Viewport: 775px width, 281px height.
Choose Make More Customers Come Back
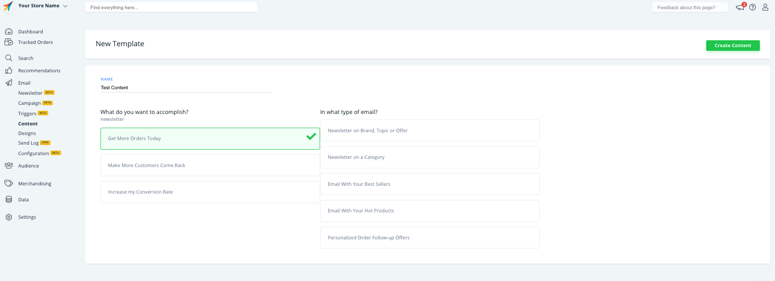click(x=210, y=165)
